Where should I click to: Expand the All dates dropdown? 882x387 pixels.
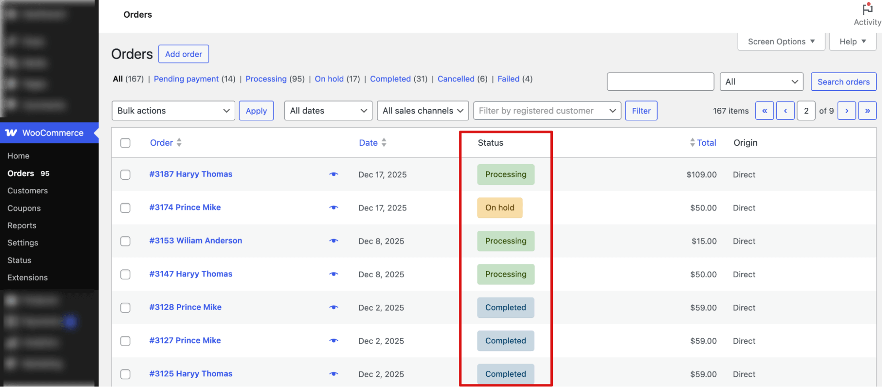tap(328, 111)
